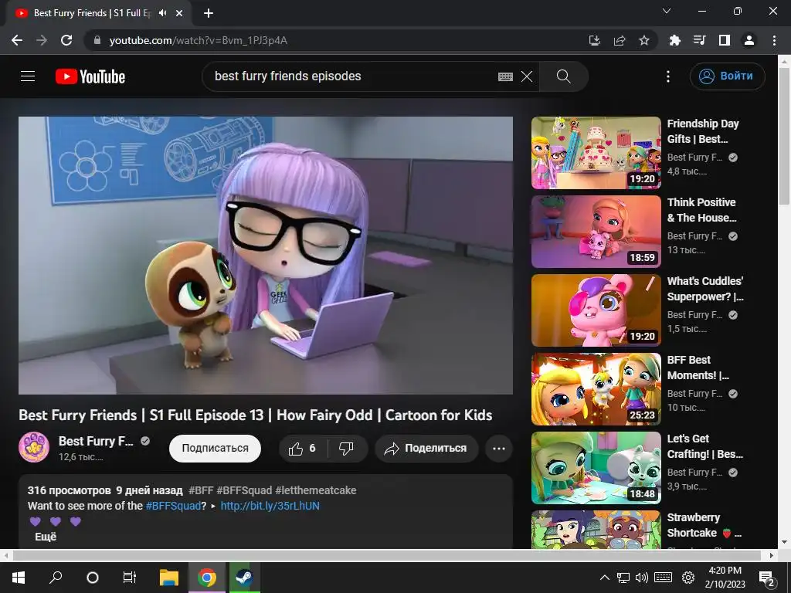The image size is (791, 593).
Task: Open Windows taskbar search
Action: coord(56,578)
